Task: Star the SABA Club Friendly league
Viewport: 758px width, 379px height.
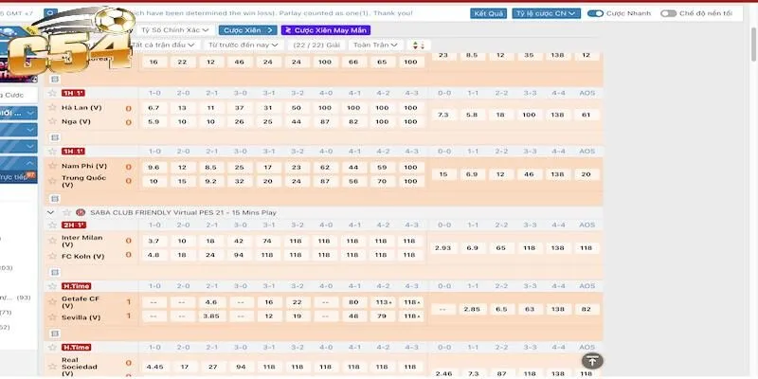Action: pos(66,212)
